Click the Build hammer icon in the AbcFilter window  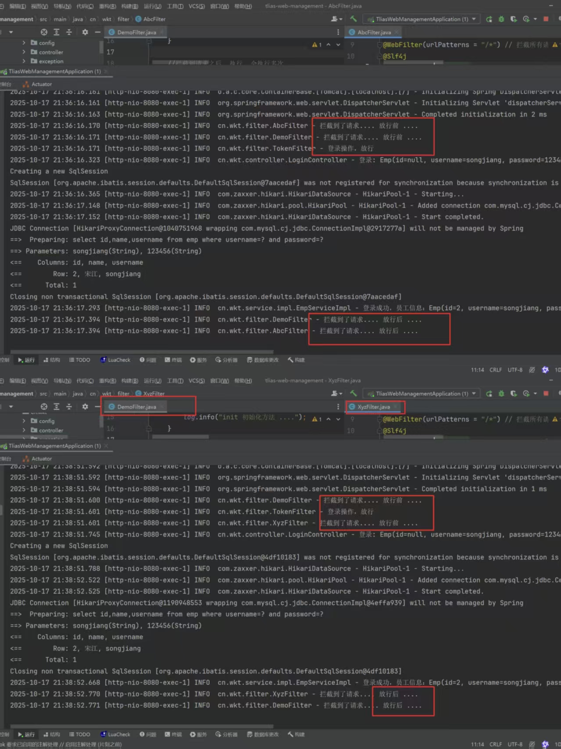[354, 19]
